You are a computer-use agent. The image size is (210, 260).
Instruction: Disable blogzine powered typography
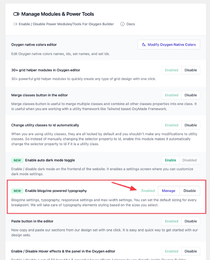190,191
